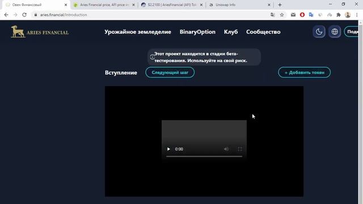This screenshot has width=363, height=204.
Task: Switch to the $2.2100 AriesFinancial (AFI) tab
Action: pos(172,5)
